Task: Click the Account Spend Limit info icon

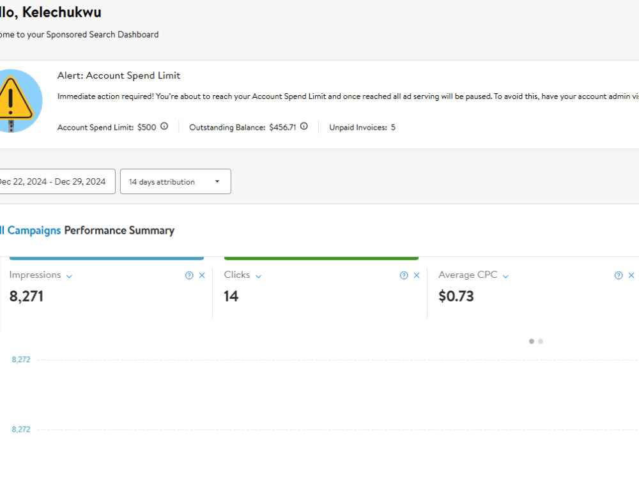Action: tap(164, 126)
